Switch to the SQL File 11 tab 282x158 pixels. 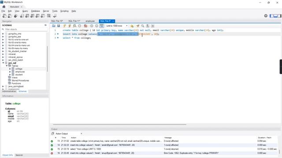pos(74,21)
